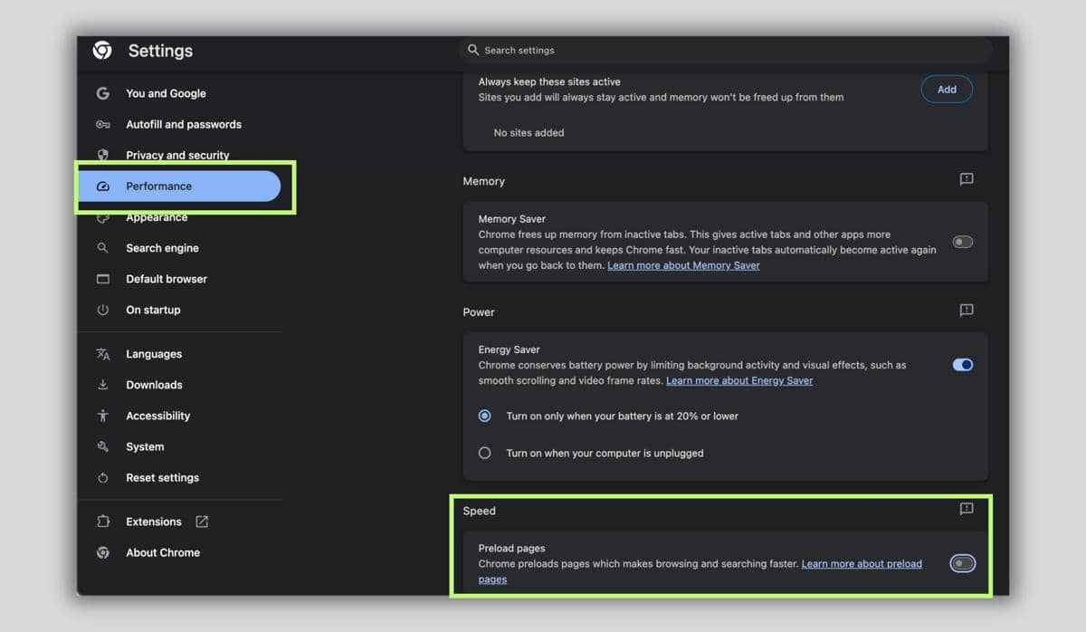Click the speedometer icon for Performance
Screen dimensions: 1086x632
(x=103, y=187)
